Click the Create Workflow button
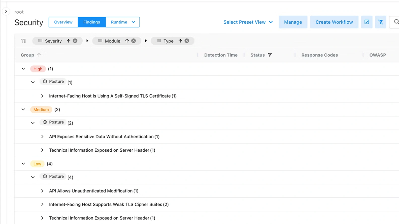 coord(334,22)
